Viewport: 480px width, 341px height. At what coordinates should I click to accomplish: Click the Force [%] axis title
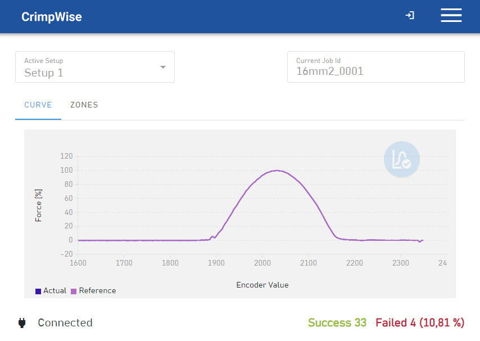(39, 205)
